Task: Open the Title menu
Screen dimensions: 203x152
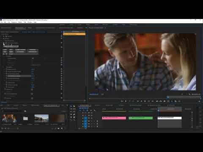Action: tap(25, 22)
